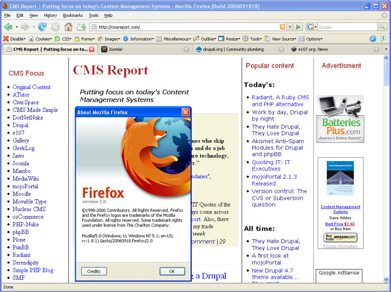Viewport: 391px width, 292px height.
Task: Click the Reload page icon
Action: [43, 27]
